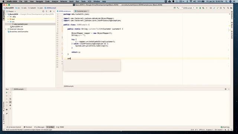
Task: Open the Messages tool window tab
Action: click(39, 127)
